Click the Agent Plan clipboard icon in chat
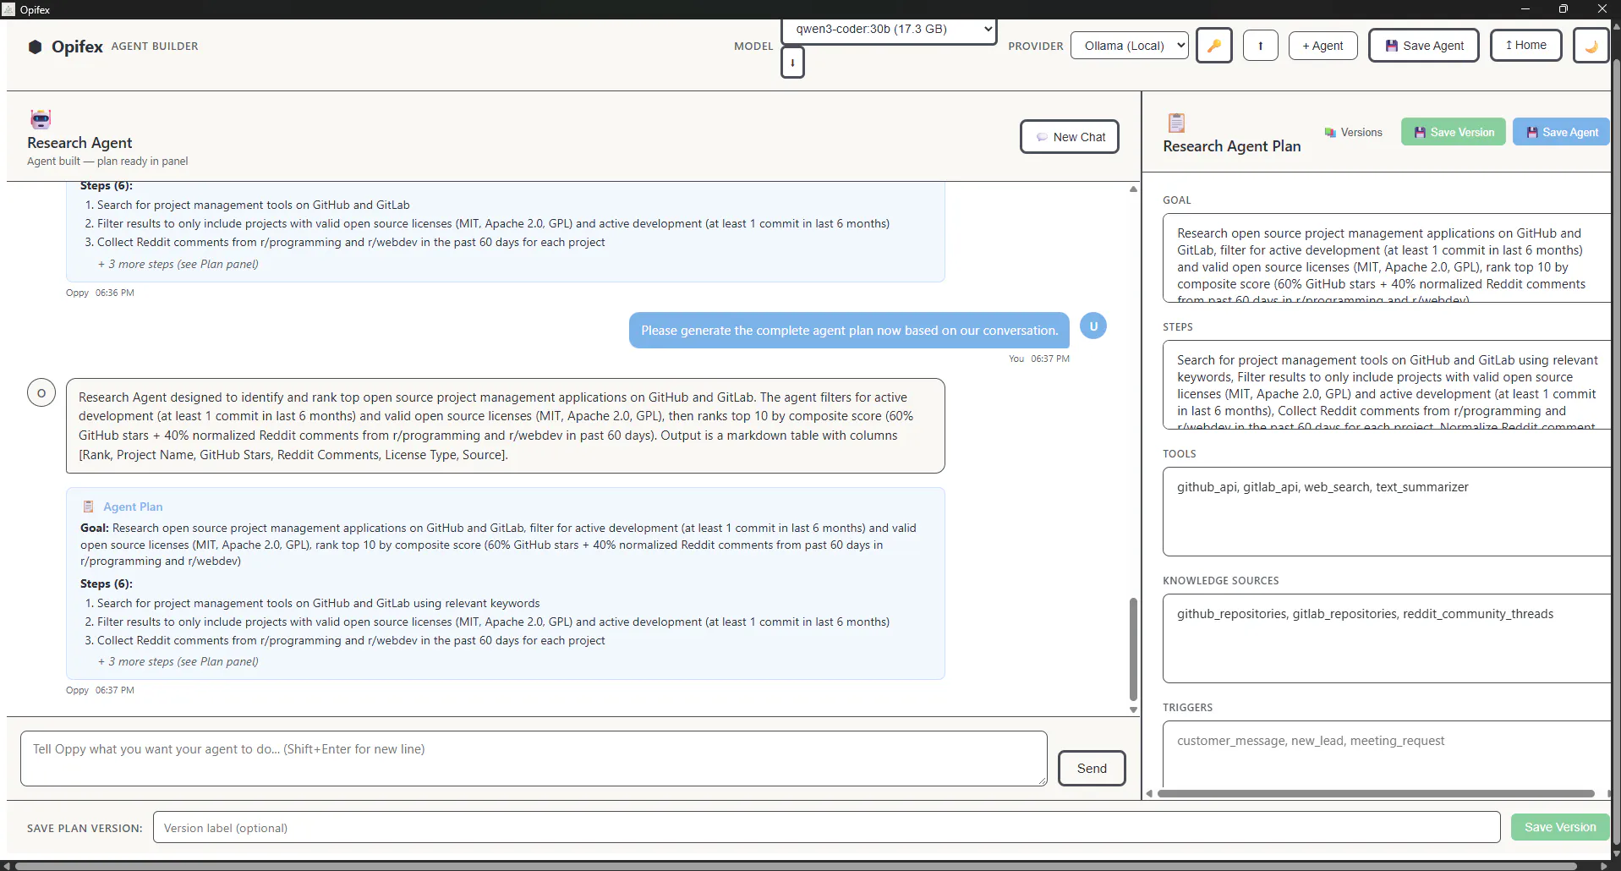Screen dimensions: 1621x871 [88, 507]
